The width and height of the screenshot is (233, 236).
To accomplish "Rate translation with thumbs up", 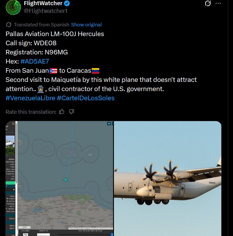I will [x=62, y=112].
